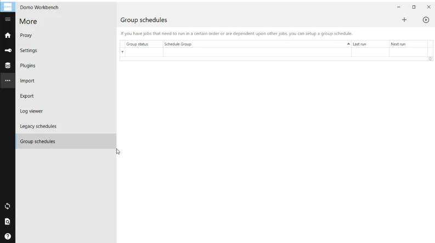This screenshot has width=435, height=243.
Task: Maximize the Domo Workbench window
Action: tap(414, 7)
